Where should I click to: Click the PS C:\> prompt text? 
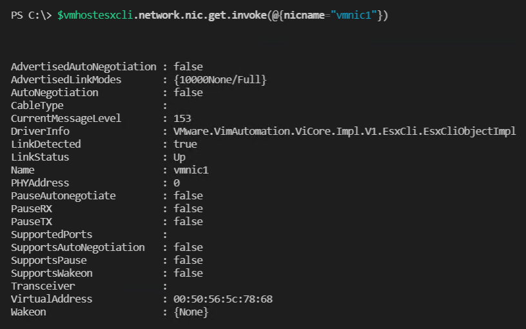31,15
